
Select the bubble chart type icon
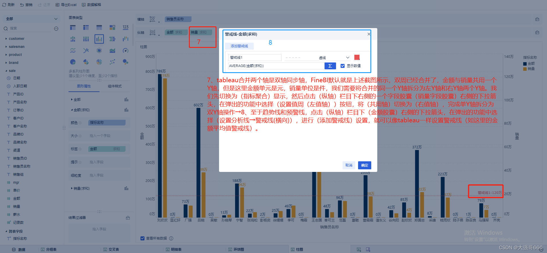click(x=126, y=62)
